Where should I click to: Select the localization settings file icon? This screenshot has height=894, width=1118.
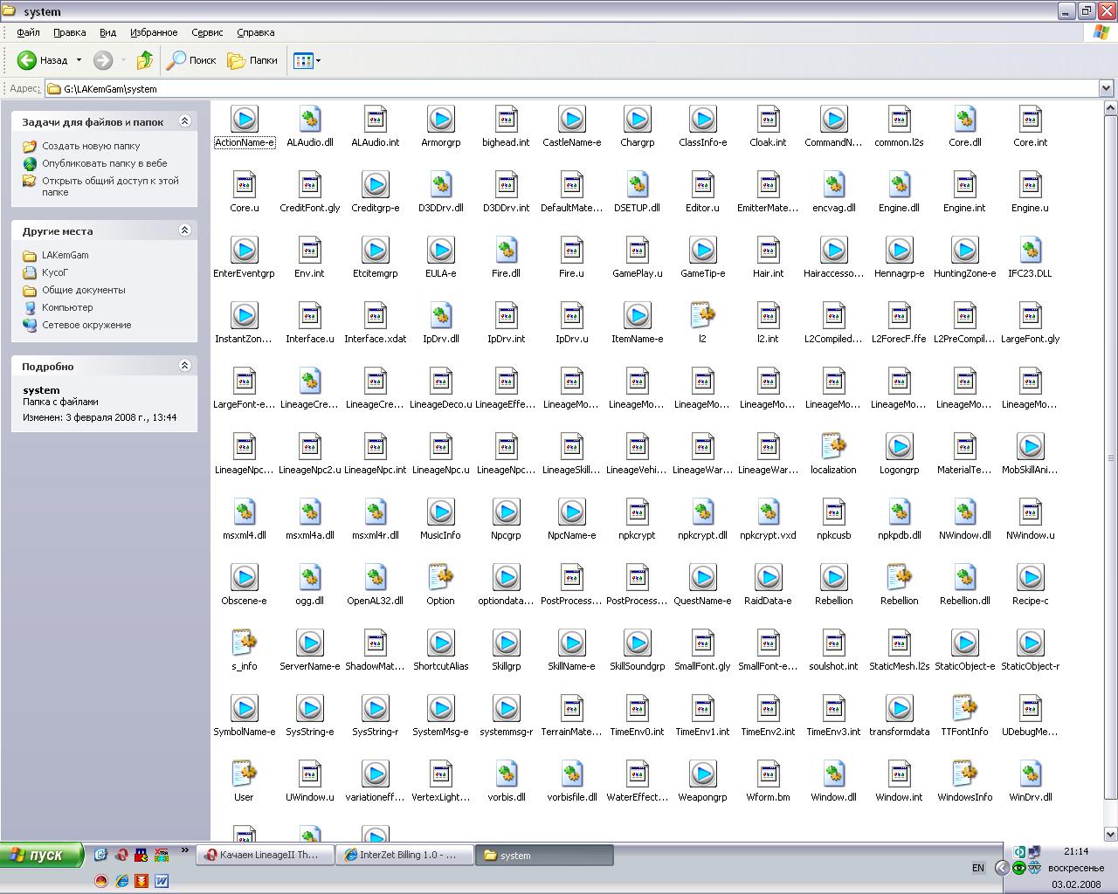(x=834, y=446)
